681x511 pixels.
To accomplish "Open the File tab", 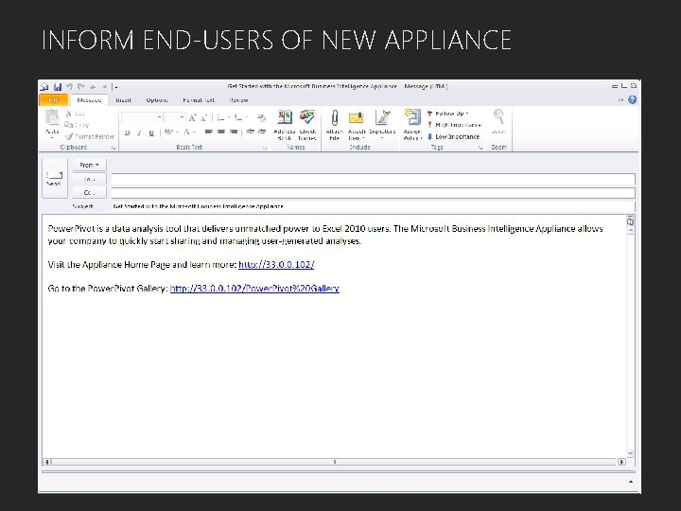I will (53, 100).
